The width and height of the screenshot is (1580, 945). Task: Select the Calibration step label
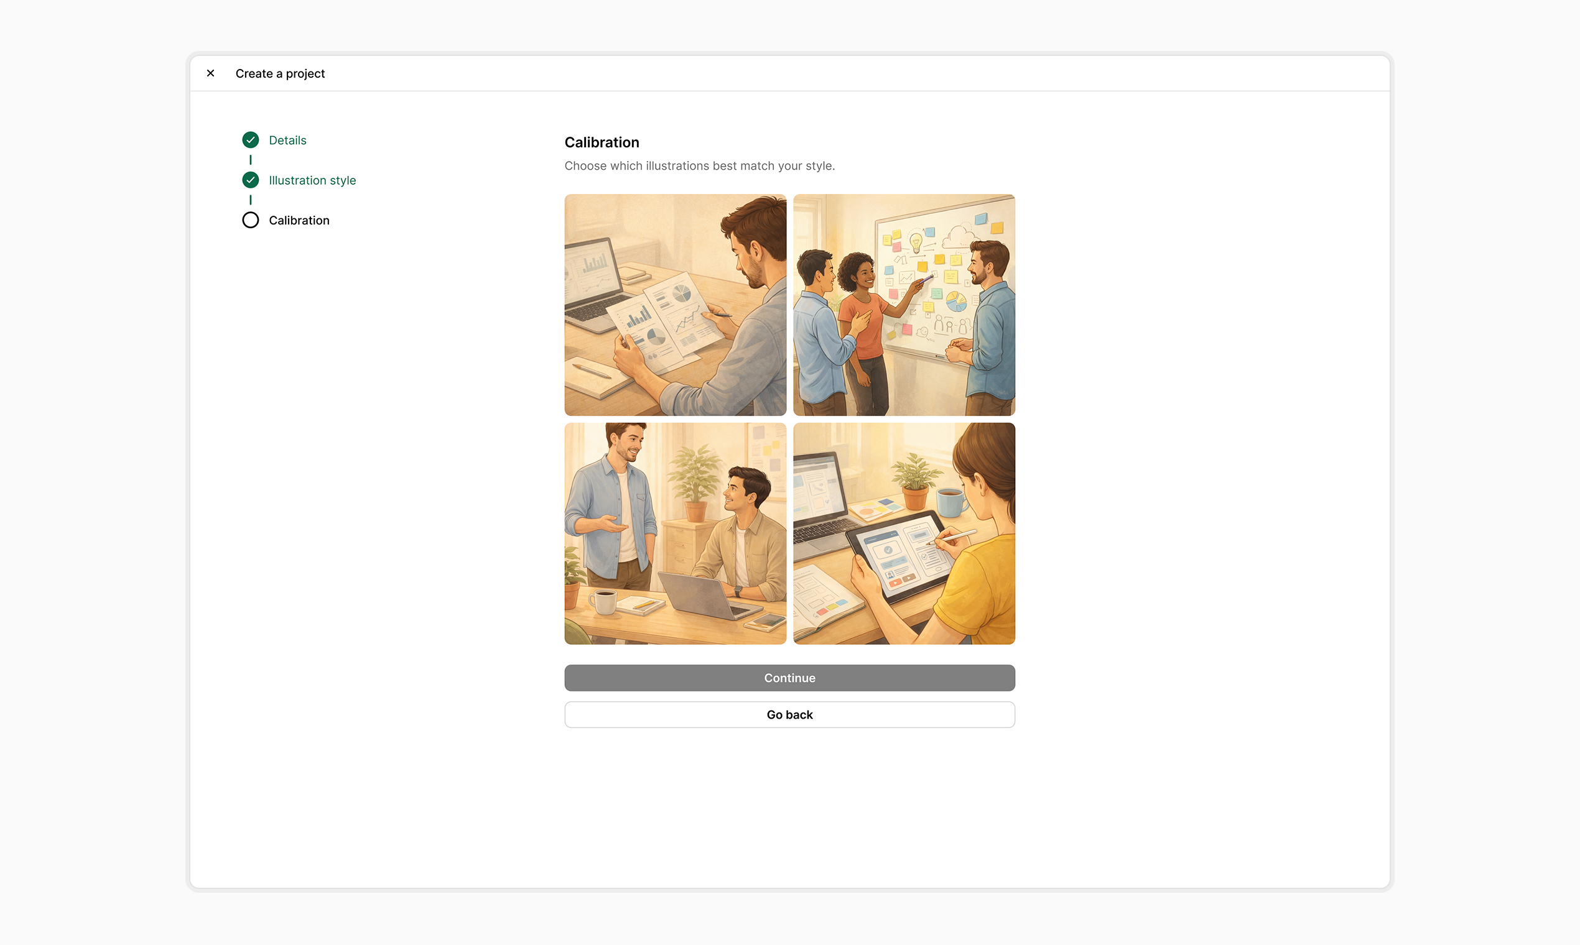[x=298, y=219]
